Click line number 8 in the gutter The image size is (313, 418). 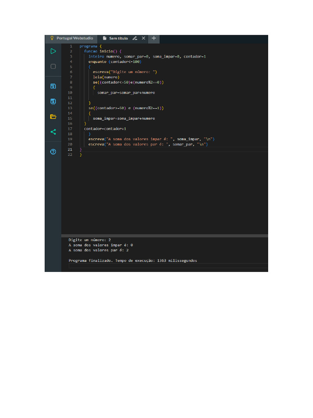click(71, 82)
